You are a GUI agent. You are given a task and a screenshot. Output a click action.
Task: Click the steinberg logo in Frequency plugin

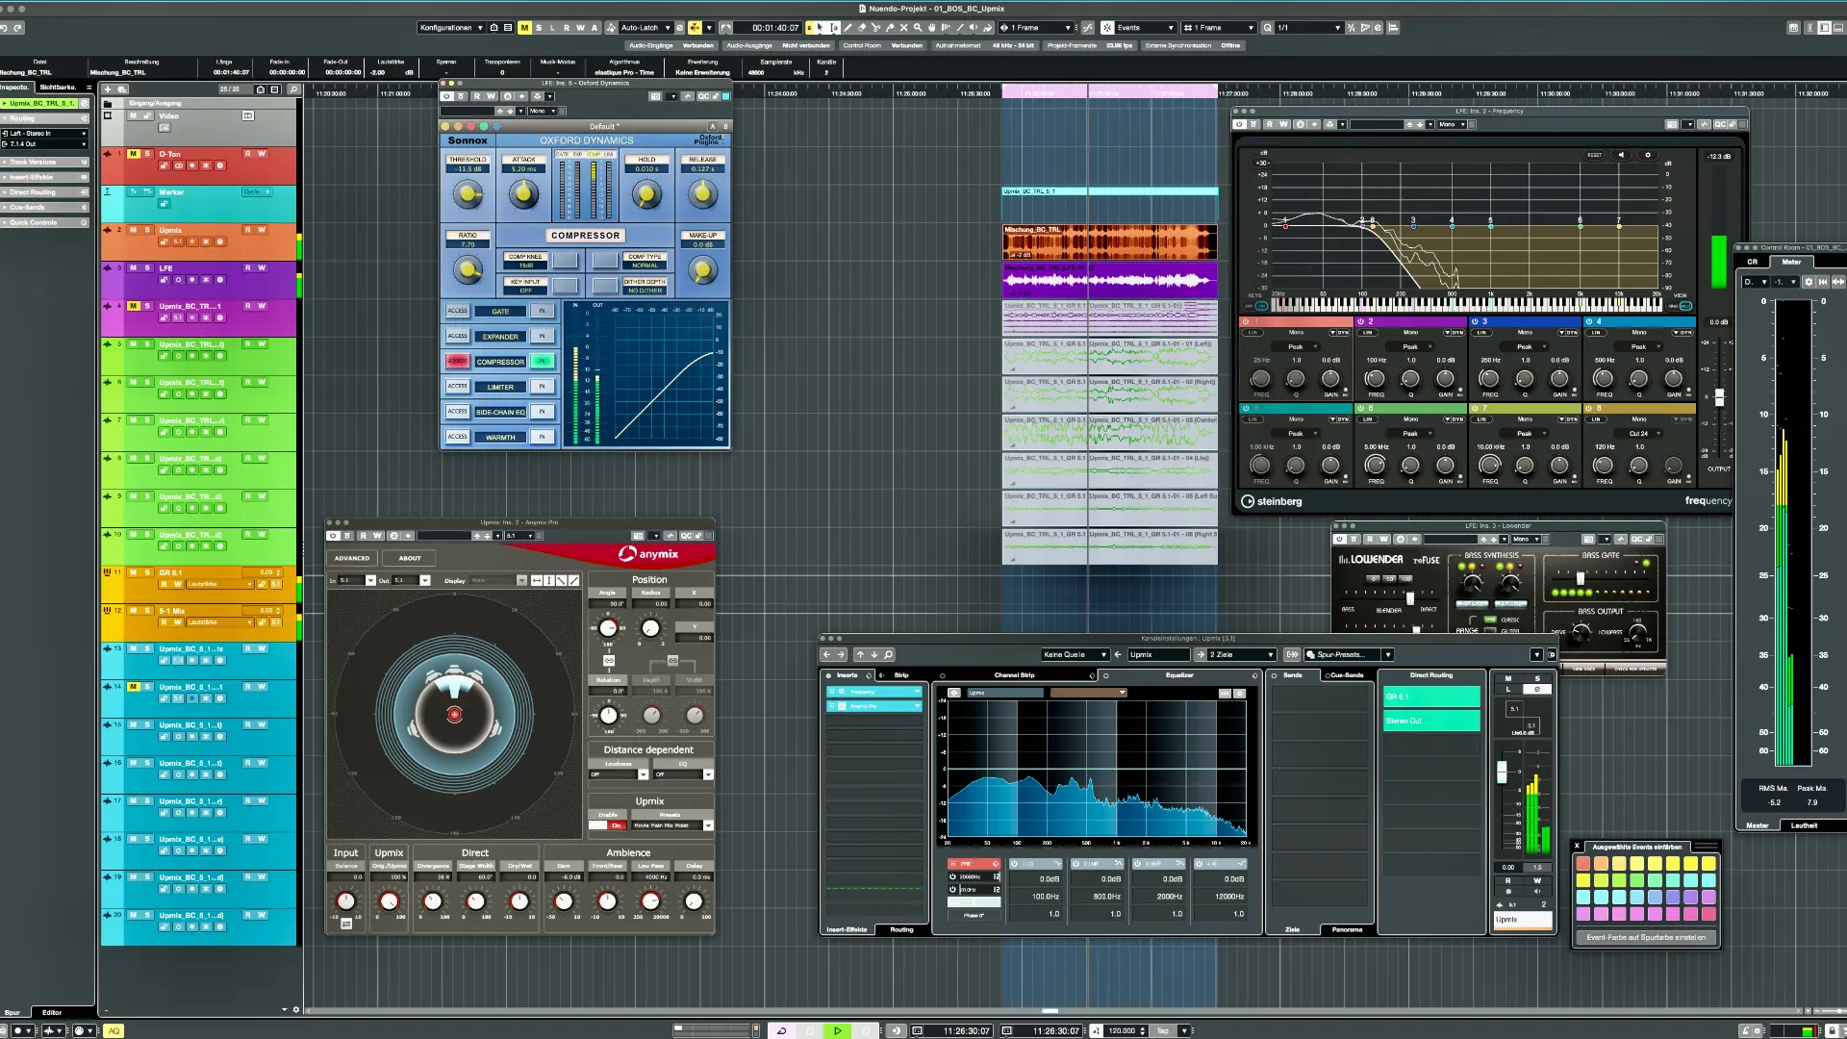pos(1272,501)
